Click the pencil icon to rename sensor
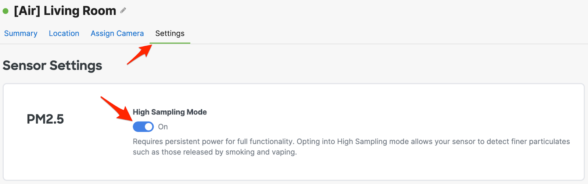 pyautogui.click(x=123, y=11)
